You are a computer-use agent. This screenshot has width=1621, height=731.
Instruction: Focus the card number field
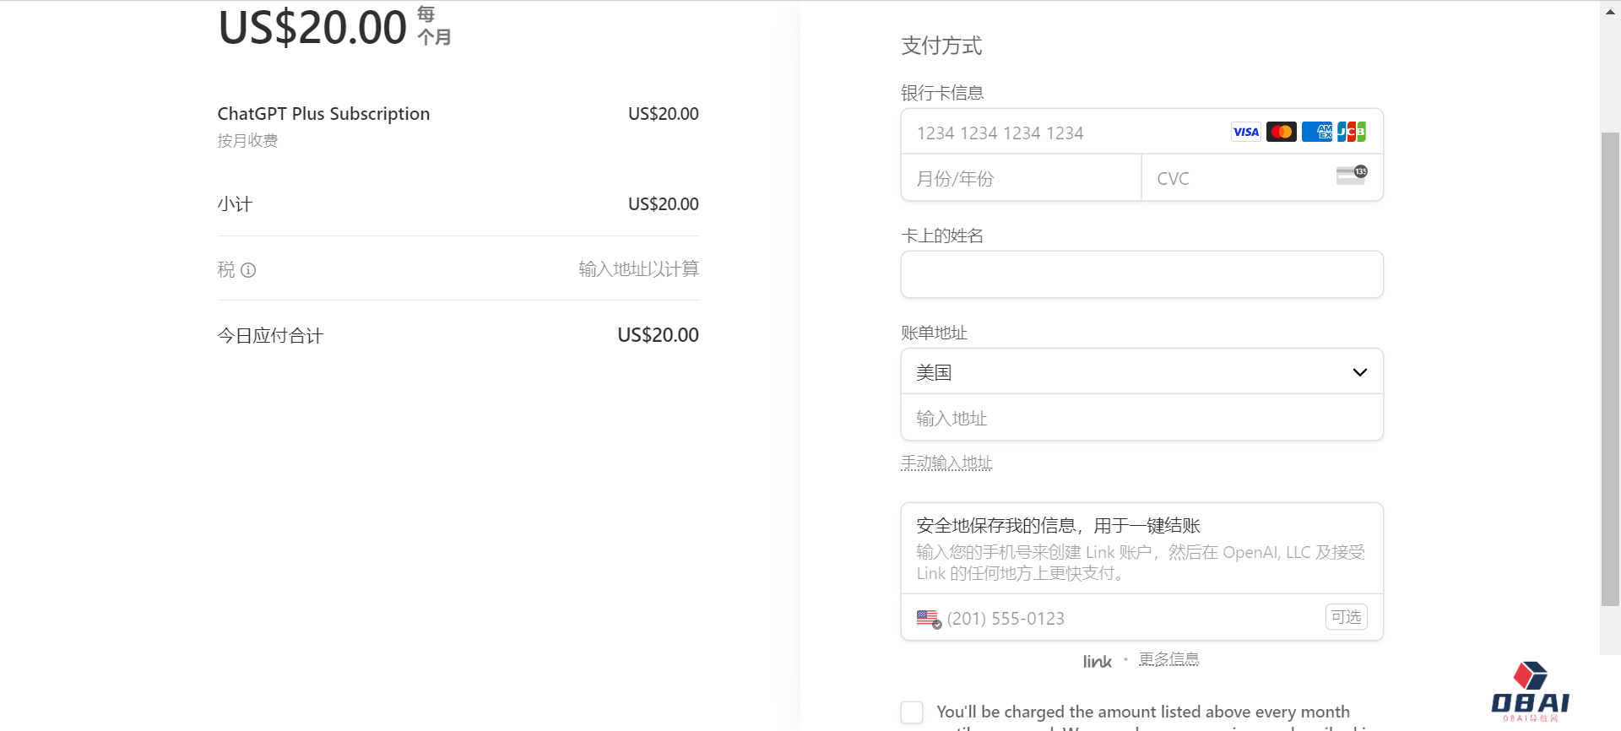tap(1064, 133)
